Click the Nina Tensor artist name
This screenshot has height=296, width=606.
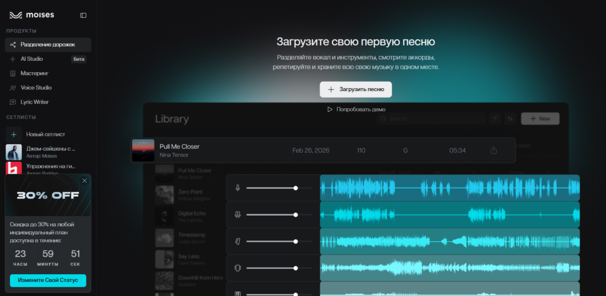(x=174, y=155)
